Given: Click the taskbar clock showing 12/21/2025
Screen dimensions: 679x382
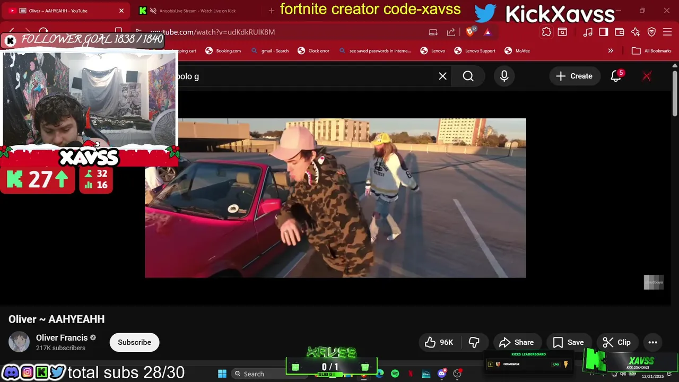Looking at the screenshot, I should coord(652,376).
